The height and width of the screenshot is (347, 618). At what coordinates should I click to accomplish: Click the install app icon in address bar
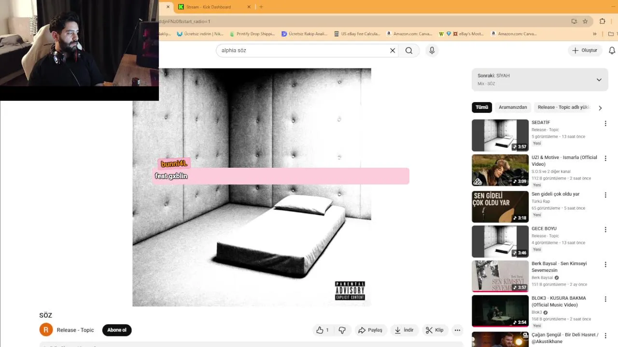pyautogui.click(x=574, y=21)
